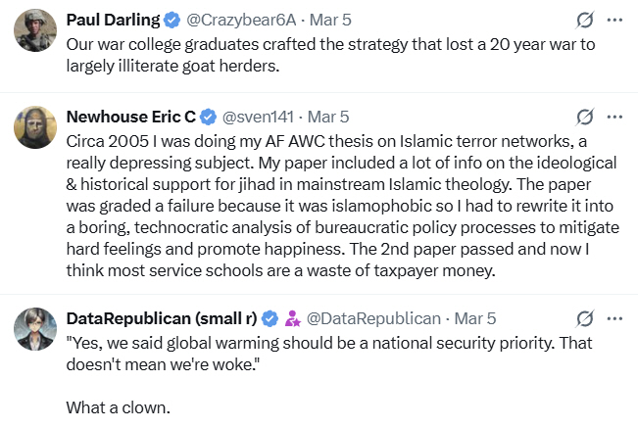Click the purple affiliation badge by DataRepublican
Image resolution: width=638 pixels, height=429 pixels.
click(x=291, y=318)
